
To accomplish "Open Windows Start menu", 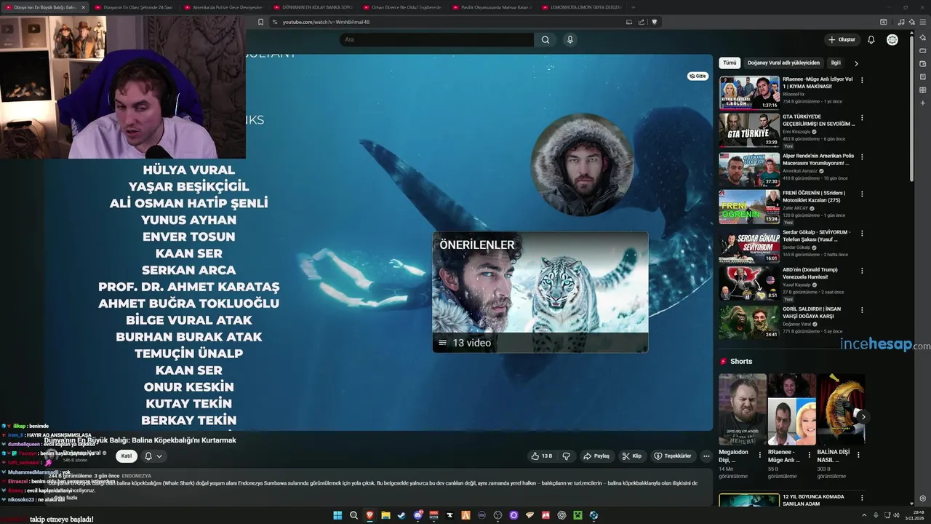I will coord(337,515).
